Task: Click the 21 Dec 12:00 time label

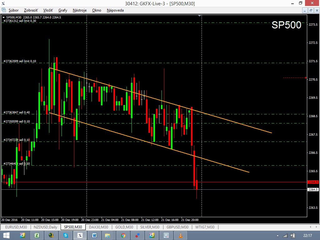Action: (x=150, y=220)
